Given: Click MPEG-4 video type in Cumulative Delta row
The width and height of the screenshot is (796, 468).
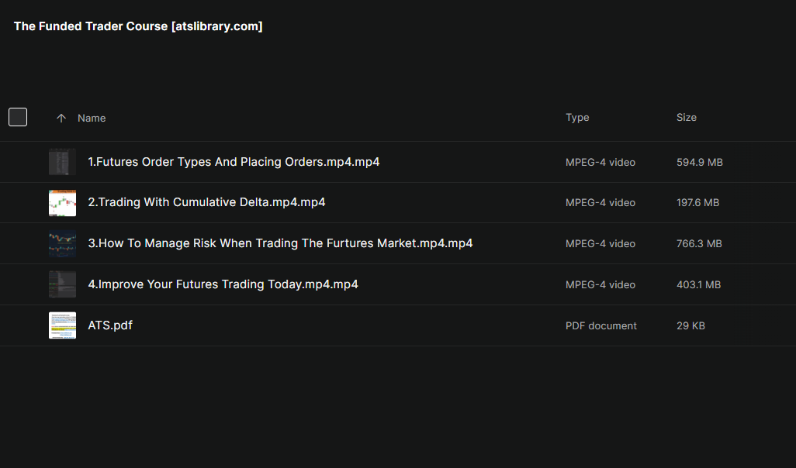Looking at the screenshot, I should [x=600, y=202].
